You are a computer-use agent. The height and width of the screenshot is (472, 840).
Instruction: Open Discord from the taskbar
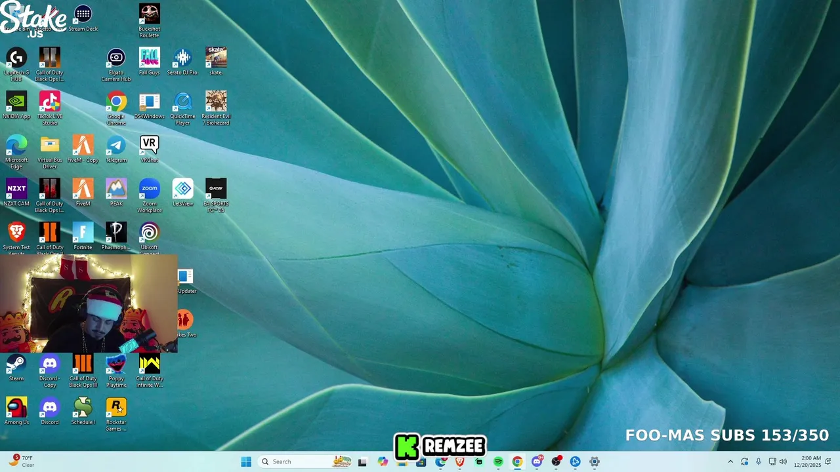point(537,462)
